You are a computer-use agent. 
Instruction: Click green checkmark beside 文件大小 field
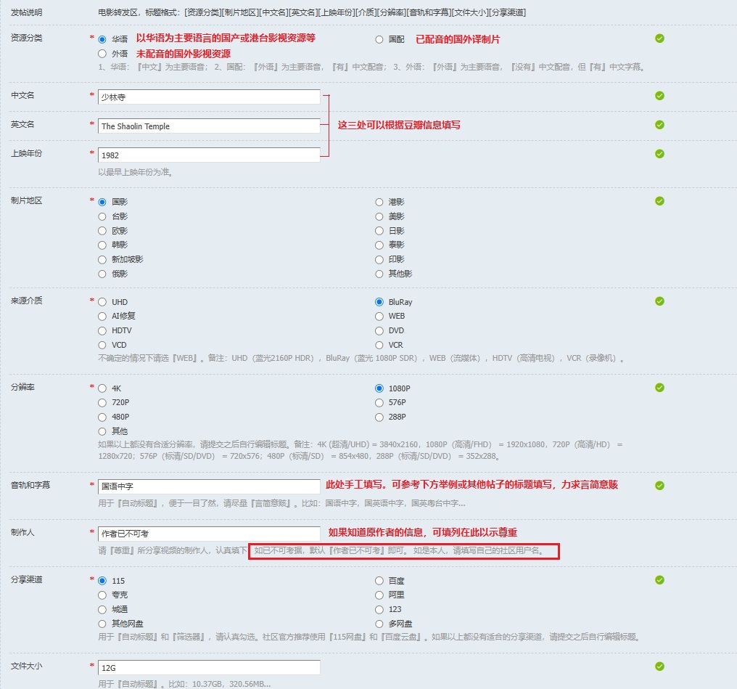pyautogui.click(x=659, y=666)
